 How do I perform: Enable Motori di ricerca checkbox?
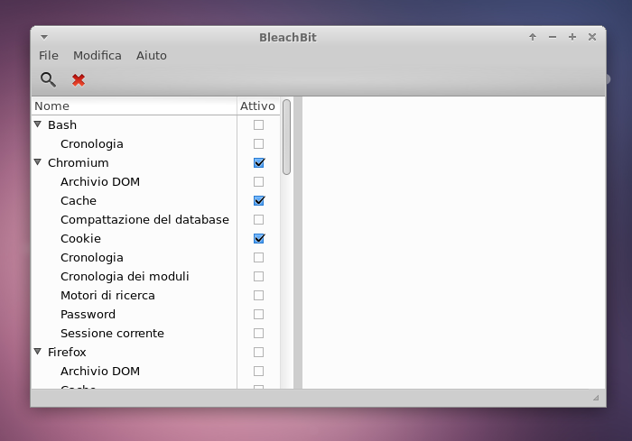(x=259, y=295)
